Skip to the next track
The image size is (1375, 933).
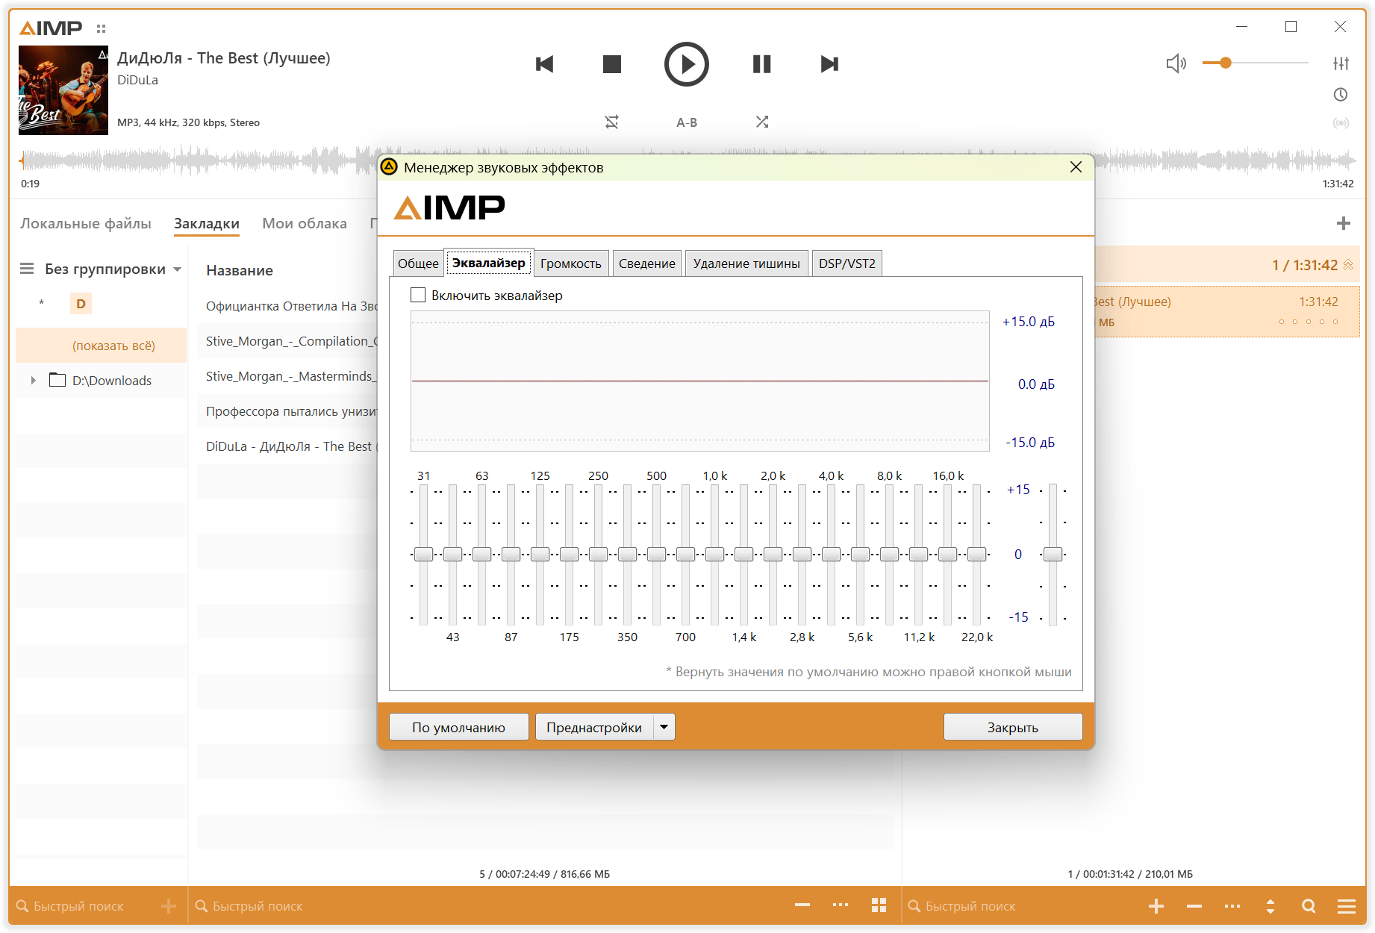click(829, 64)
